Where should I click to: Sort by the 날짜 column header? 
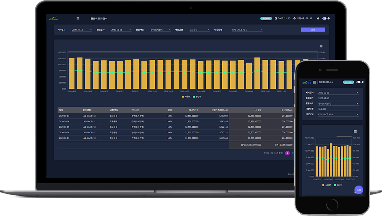pyautogui.click(x=61, y=110)
